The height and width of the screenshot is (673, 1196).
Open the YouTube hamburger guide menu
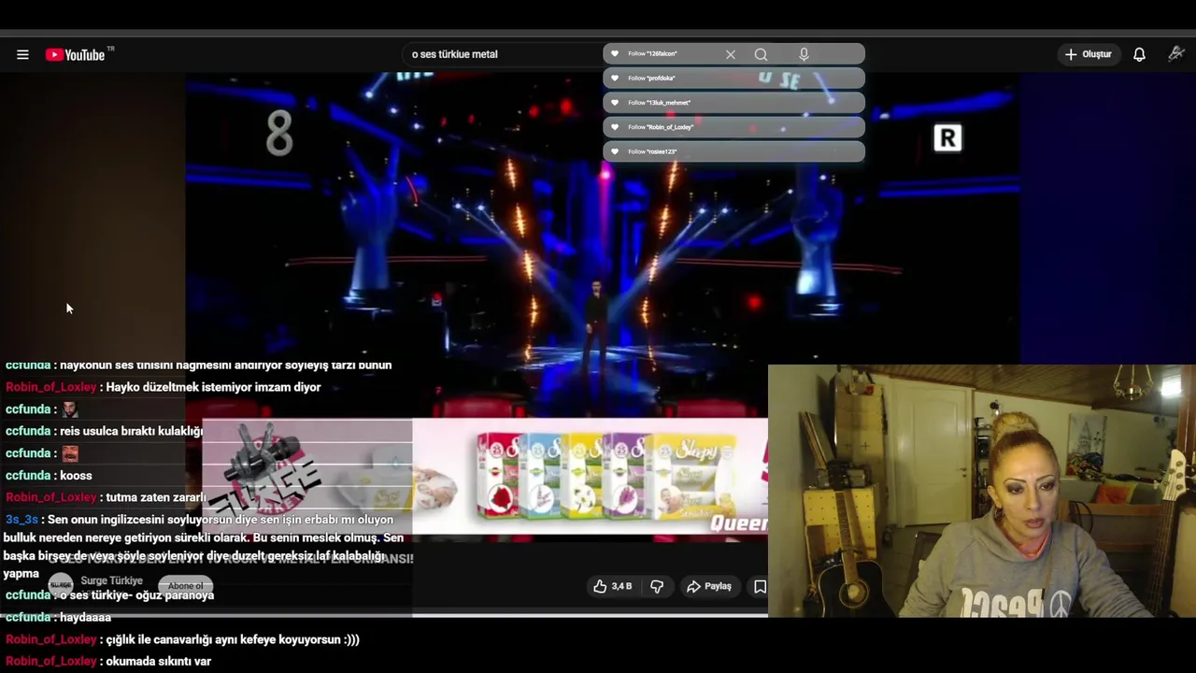pyautogui.click(x=22, y=54)
